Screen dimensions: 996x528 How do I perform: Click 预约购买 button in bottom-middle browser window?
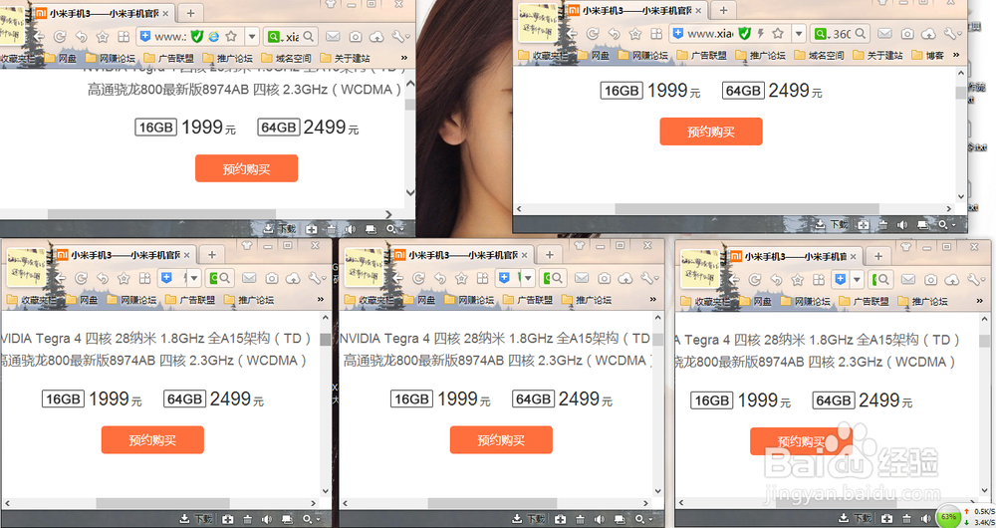click(501, 440)
